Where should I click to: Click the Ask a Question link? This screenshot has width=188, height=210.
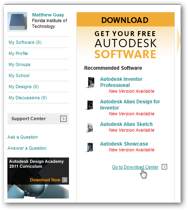coord(23,137)
